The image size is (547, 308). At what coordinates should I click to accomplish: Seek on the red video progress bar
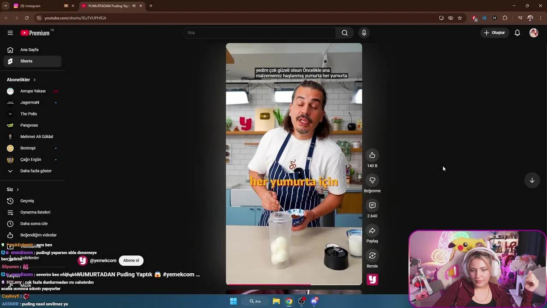[294, 284]
